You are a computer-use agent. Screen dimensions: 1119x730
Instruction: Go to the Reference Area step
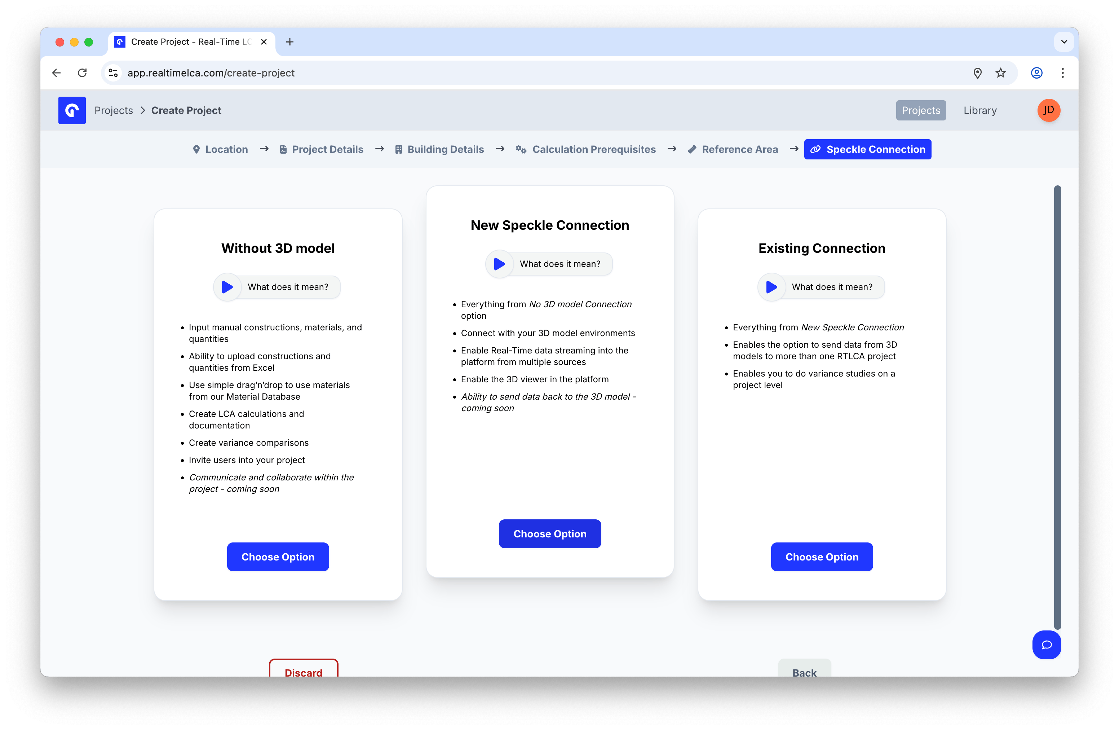click(x=733, y=149)
